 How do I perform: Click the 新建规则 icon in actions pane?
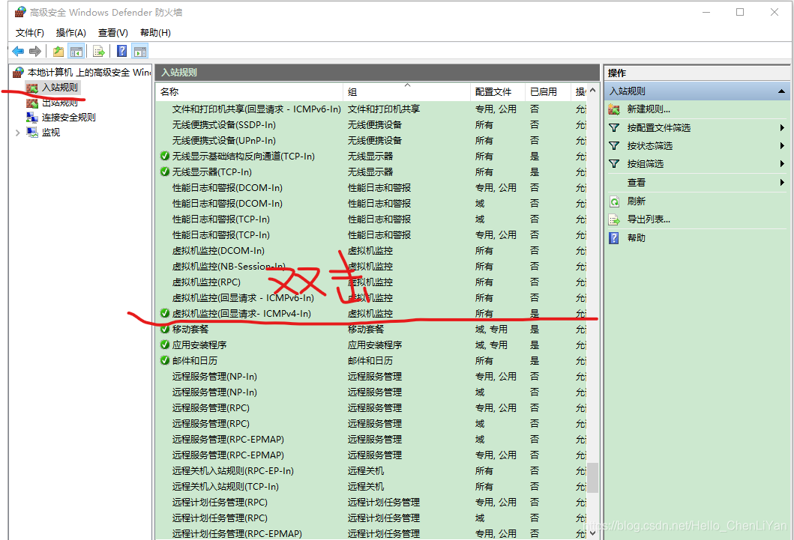(614, 109)
